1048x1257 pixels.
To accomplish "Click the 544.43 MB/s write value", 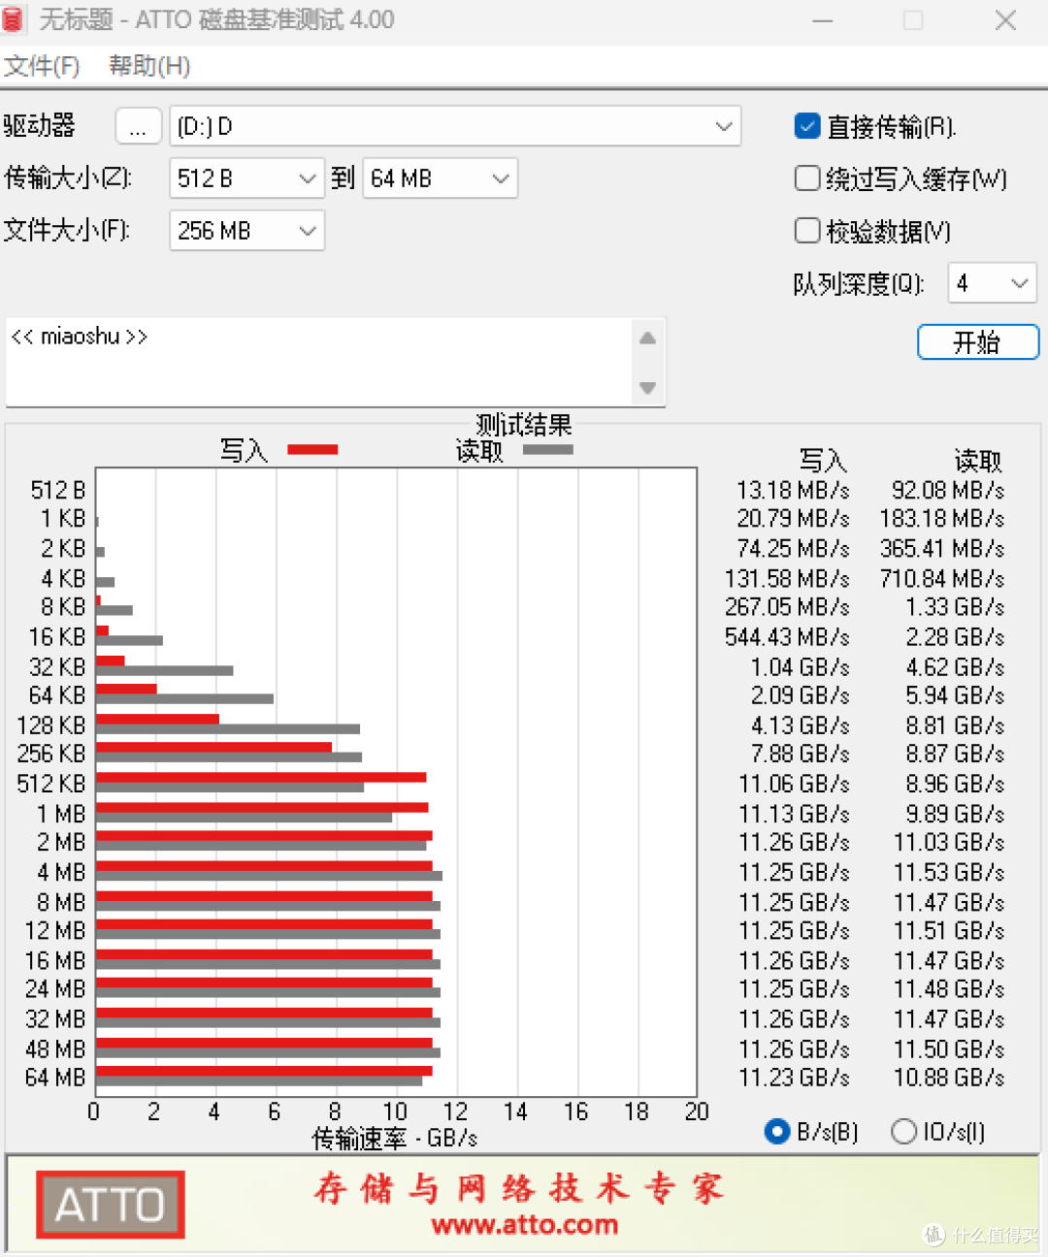I will tap(787, 637).
